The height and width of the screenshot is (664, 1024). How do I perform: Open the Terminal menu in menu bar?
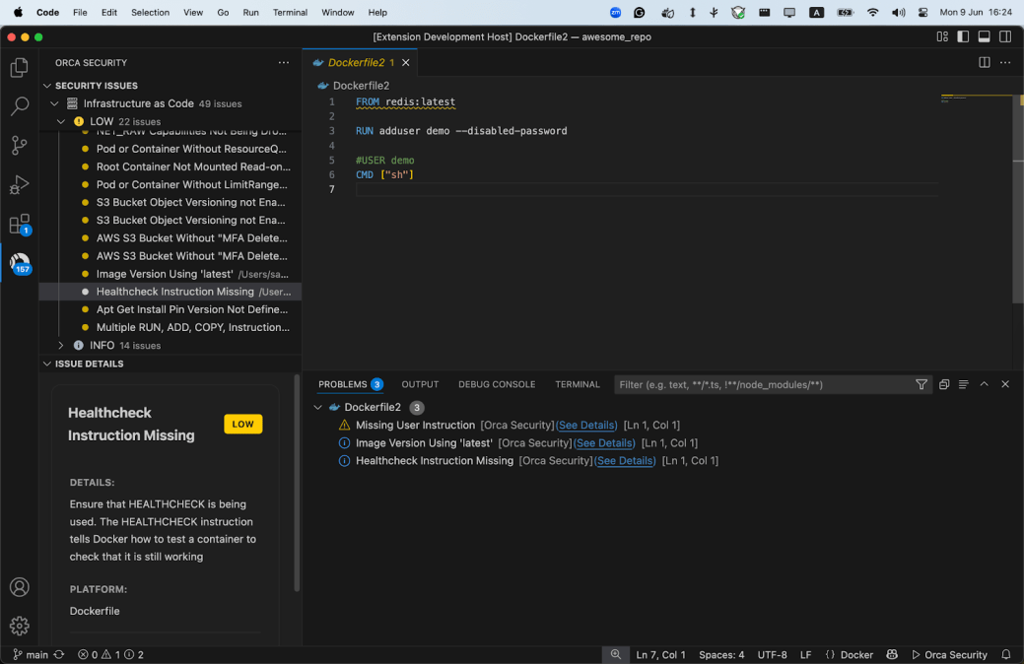coord(290,13)
